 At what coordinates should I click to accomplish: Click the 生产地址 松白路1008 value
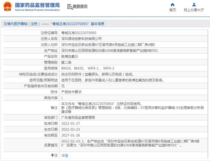pyautogui.click(x=110, y=51)
